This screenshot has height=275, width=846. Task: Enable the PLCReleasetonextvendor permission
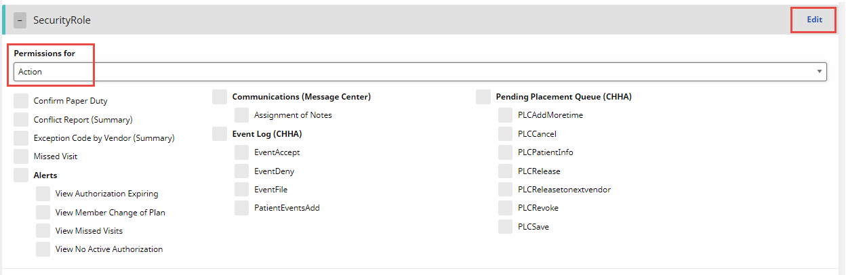point(506,190)
